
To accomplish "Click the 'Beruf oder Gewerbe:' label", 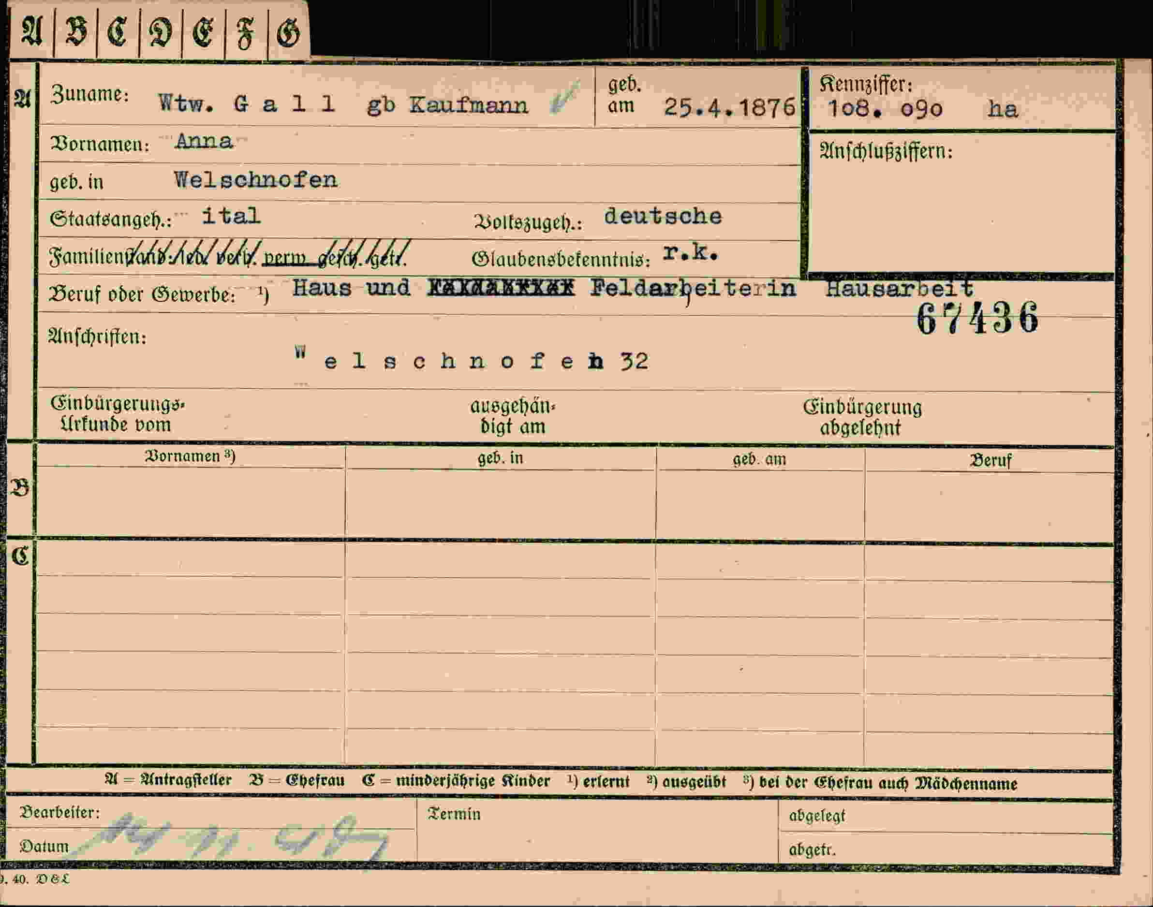I will [x=142, y=294].
